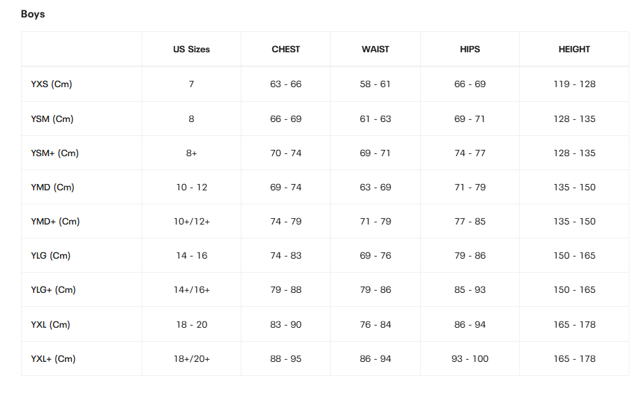The width and height of the screenshot is (644, 403).
Task: Click the YSM (Cm) row label
Action: coord(52,119)
